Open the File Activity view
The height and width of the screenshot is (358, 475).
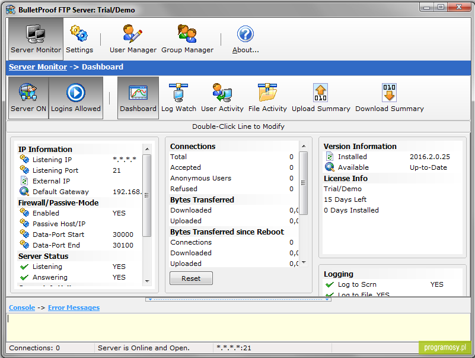click(267, 98)
